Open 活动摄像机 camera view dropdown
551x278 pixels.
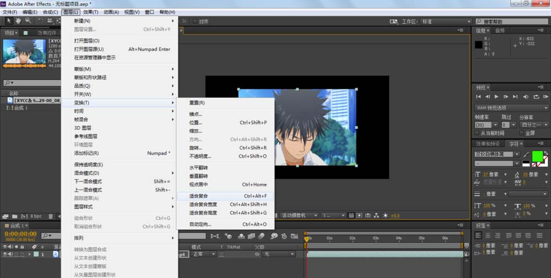click(x=299, y=216)
